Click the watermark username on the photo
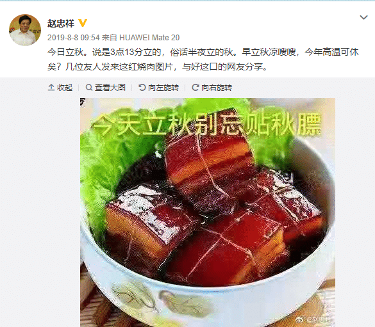This screenshot has height=327, width=375. click(319, 319)
